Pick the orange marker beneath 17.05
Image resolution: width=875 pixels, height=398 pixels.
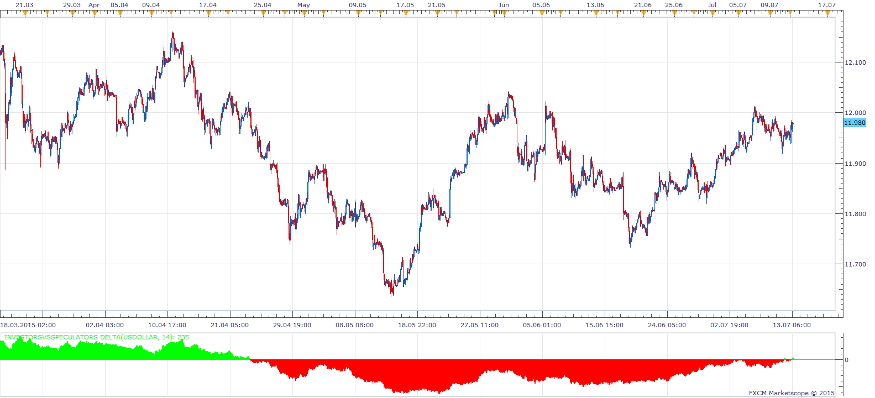[x=406, y=14]
